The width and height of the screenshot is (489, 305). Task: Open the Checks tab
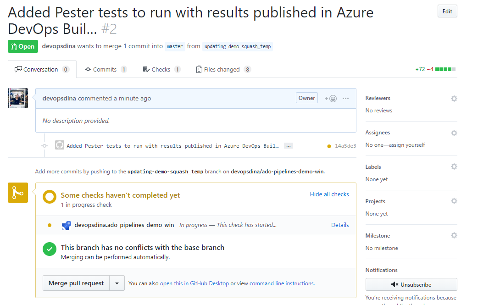pos(161,69)
